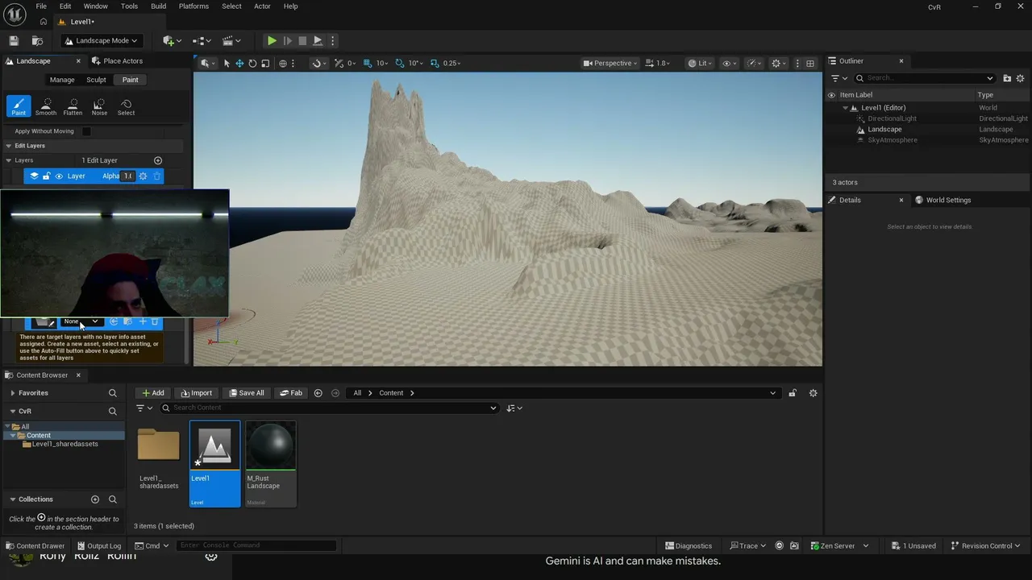1032x580 pixels.
Task: Switch to the Manage tab
Action: click(x=62, y=80)
